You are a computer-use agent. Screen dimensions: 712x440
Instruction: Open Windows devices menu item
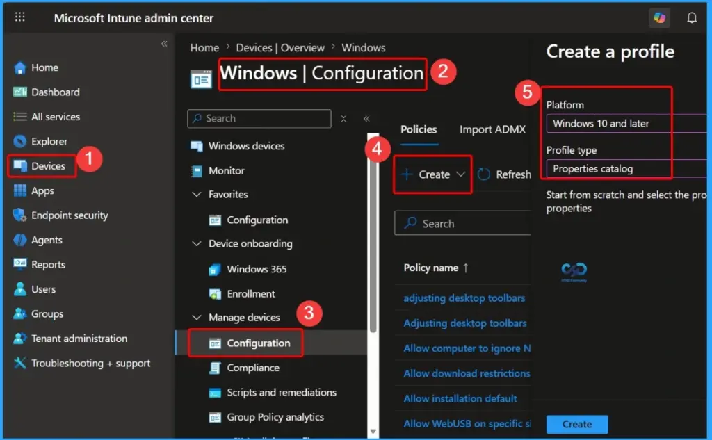pos(238,146)
